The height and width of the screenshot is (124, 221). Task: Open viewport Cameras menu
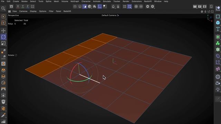click(23, 11)
